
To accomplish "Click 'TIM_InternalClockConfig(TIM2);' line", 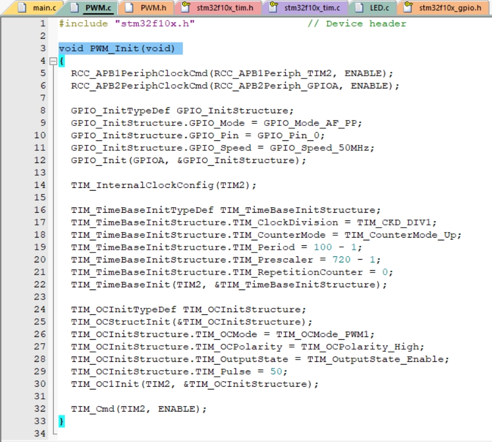I will (164, 186).
